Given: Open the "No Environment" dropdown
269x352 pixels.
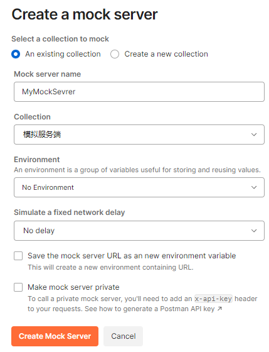Looking at the screenshot, I should coord(139,187).
